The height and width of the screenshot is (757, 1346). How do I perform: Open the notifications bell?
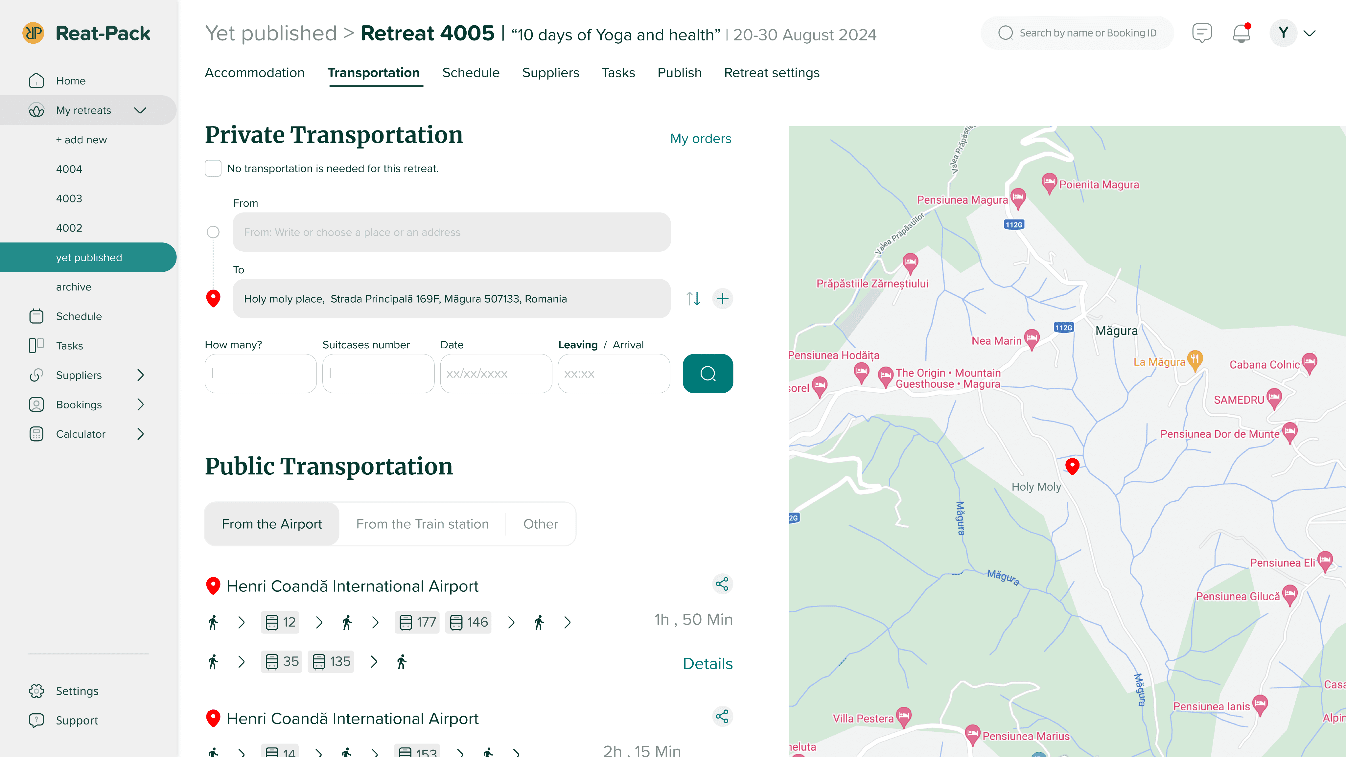click(1241, 34)
